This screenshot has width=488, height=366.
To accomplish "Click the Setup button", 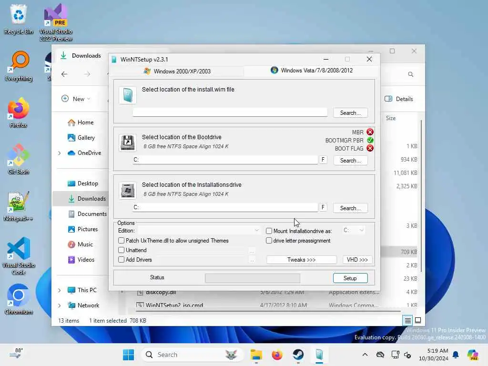I will click(350, 278).
